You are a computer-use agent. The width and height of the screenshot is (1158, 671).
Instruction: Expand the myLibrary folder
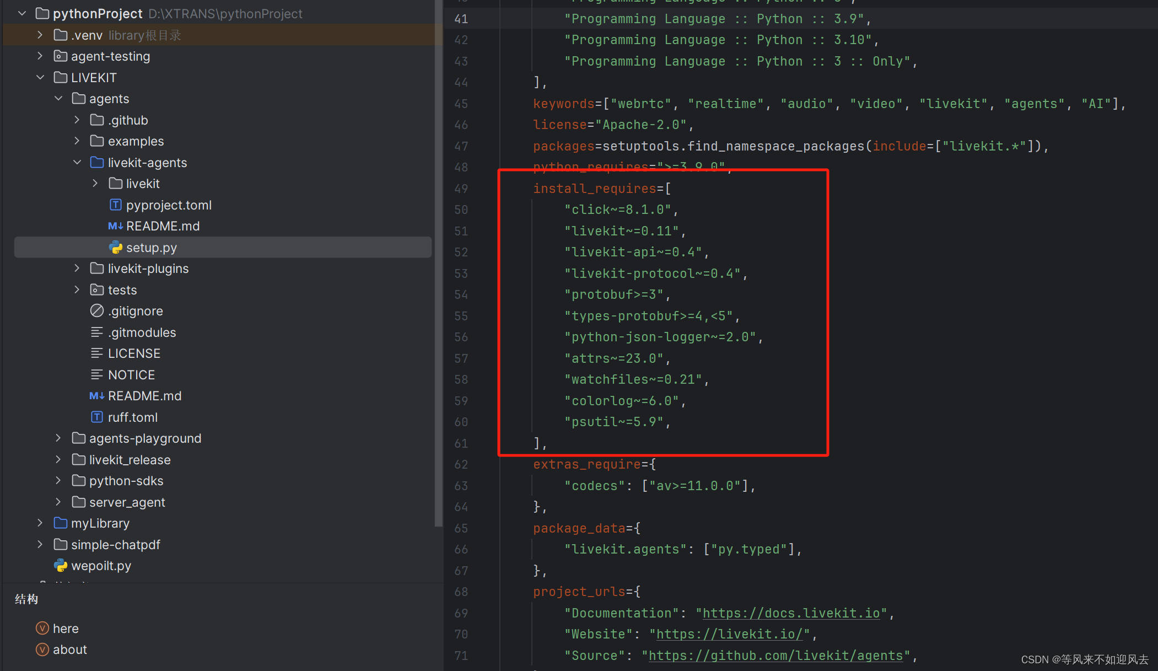click(40, 523)
